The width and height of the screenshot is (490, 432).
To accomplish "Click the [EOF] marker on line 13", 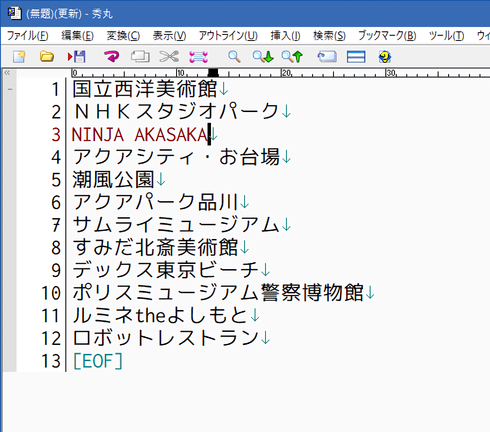I will click(98, 361).
